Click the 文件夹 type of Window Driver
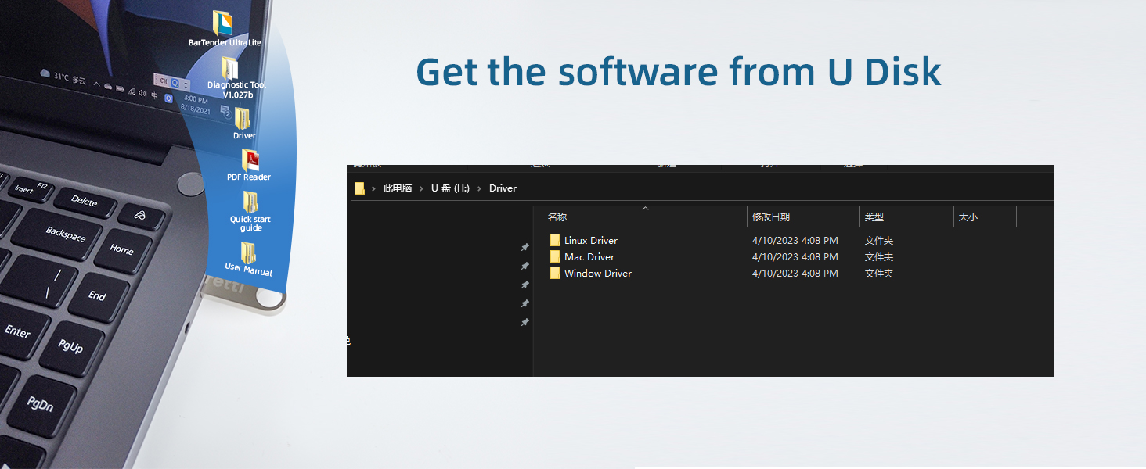 click(879, 274)
